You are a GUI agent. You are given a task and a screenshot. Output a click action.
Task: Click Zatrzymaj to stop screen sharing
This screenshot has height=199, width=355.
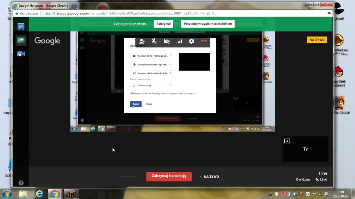tap(163, 24)
